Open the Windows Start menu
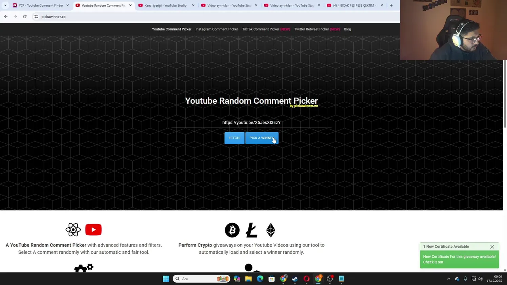The width and height of the screenshot is (507, 285). click(x=166, y=279)
